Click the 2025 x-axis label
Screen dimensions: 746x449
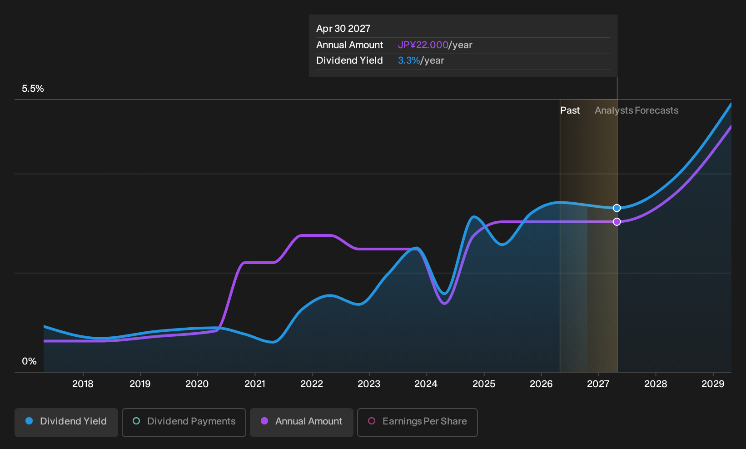click(484, 384)
